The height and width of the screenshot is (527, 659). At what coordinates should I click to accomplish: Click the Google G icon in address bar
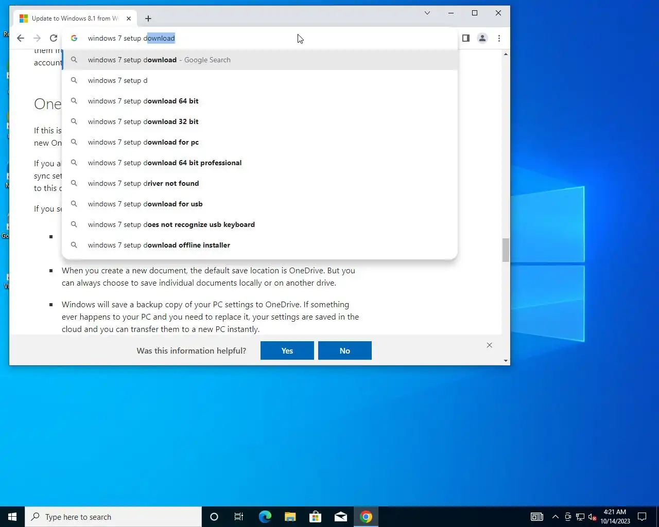(74, 38)
